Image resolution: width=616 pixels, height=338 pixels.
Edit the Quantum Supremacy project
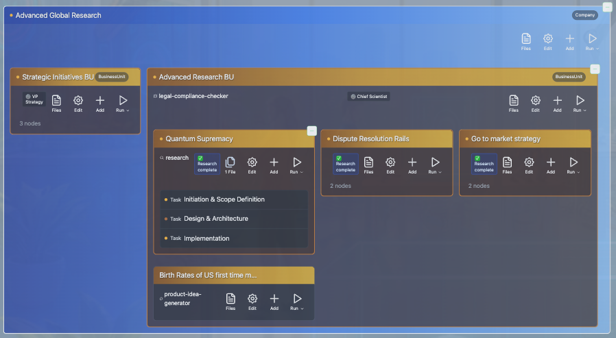[x=252, y=165]
